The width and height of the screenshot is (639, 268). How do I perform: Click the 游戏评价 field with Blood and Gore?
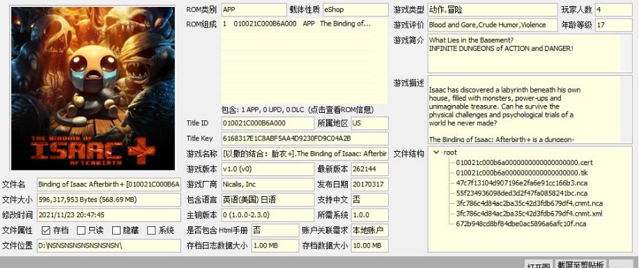[x=492, y=25]
